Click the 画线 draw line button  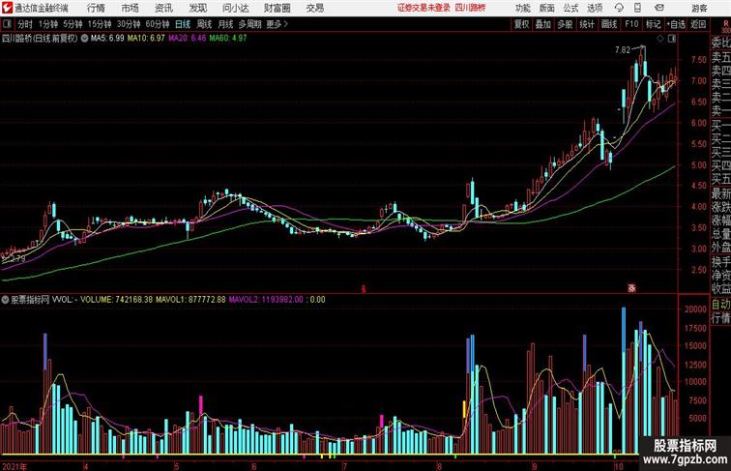609,24
